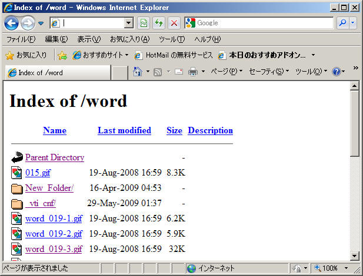Expand the address bar dropdown
This screenshot has width=363, height=276.
click(x=129, y=23)
